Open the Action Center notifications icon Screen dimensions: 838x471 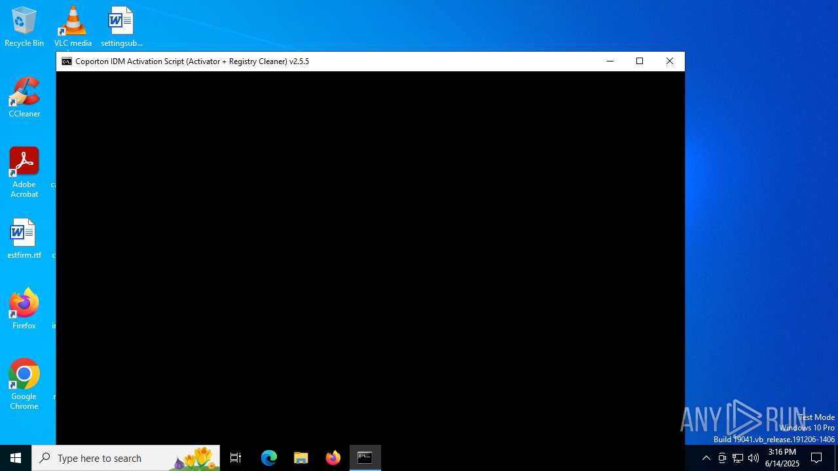coord(816,458)
